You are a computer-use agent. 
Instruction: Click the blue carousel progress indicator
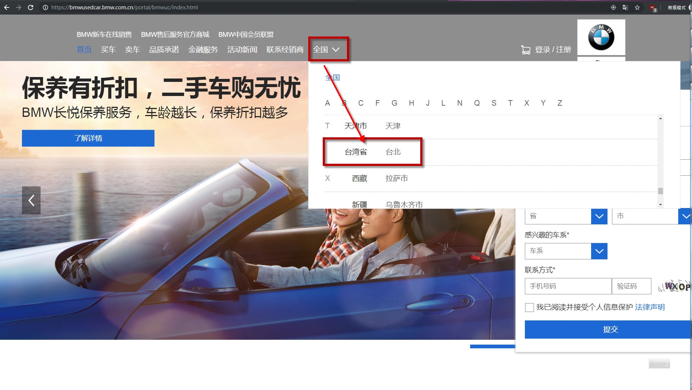[492, 346]
